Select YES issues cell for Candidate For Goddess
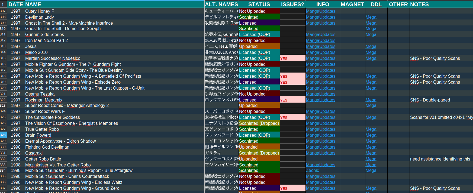This screenshot has width=473, height=193. pyautogui.click(x=292, y=117)
